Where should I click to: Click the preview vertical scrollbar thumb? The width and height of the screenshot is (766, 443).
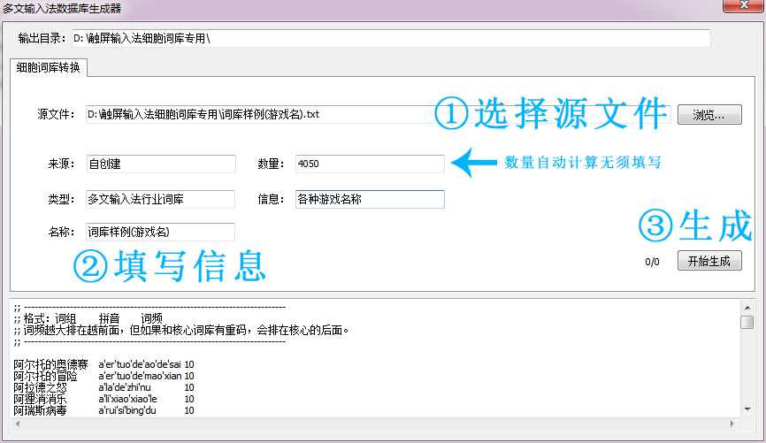tap(747, 322)
